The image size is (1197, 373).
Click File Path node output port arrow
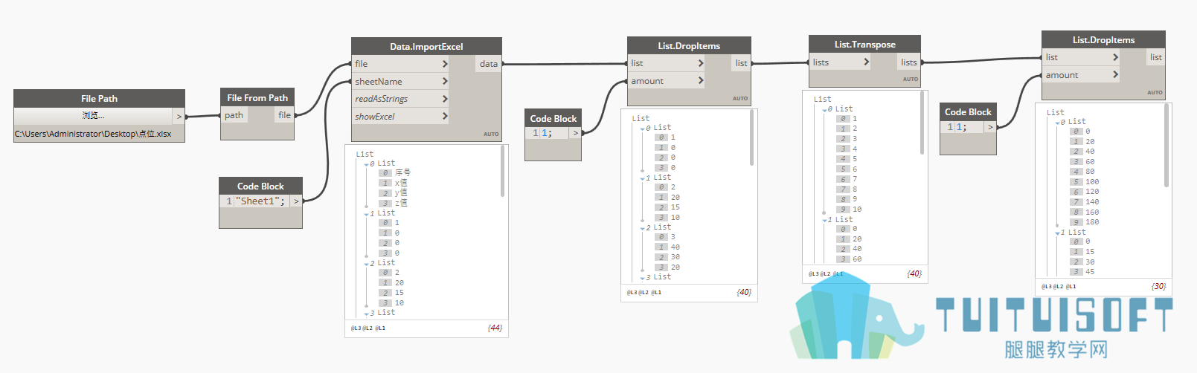click(x=179, y=117)
